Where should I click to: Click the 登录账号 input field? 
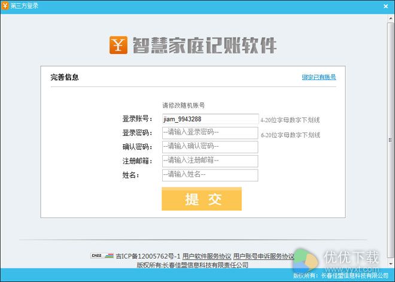tap(210, 119)
